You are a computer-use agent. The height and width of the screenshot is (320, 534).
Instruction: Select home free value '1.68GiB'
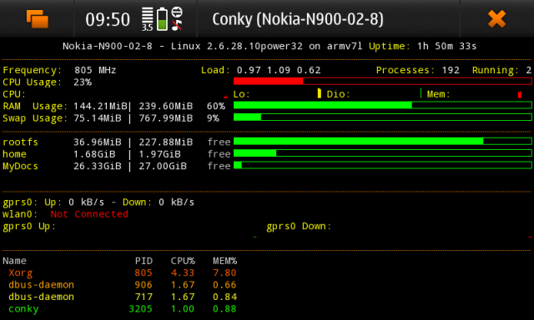tap(94, 154)
